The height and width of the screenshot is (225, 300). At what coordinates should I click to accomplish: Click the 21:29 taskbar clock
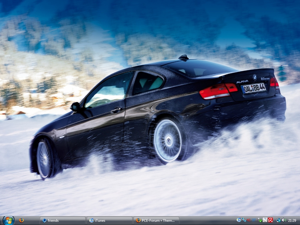click(292, 221)
